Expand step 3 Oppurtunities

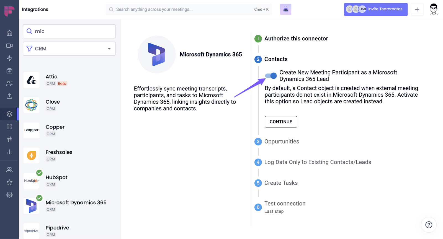(x=277, y=142)
